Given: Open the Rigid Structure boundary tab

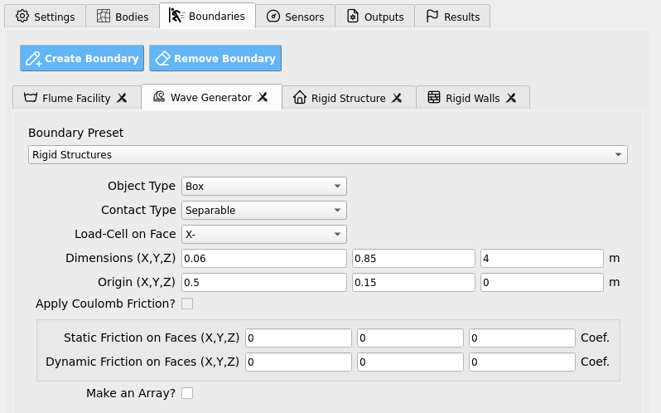Looking at the screenshot, I should (349, 98).
